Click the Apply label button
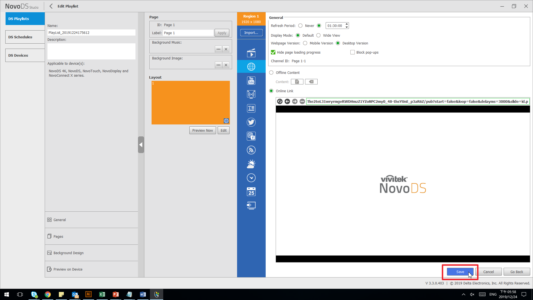The height and width of the screenshot is (300, 533). coord(222,33)
